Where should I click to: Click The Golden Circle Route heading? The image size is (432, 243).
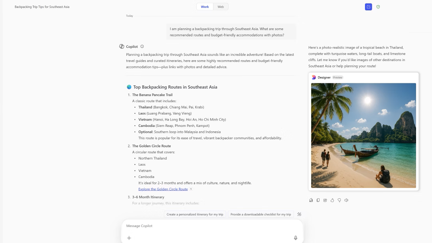pos(152,146)
